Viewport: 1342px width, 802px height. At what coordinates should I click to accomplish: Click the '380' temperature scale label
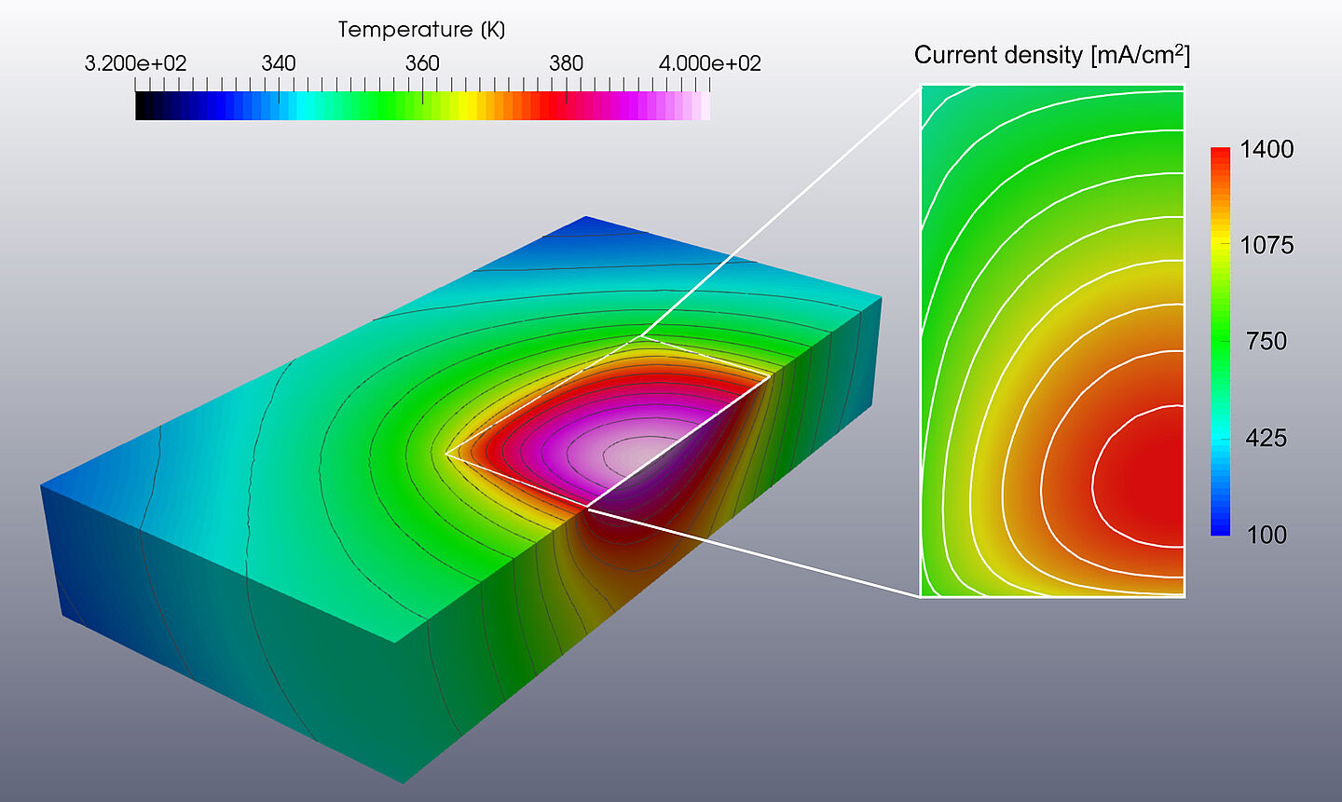567,63
